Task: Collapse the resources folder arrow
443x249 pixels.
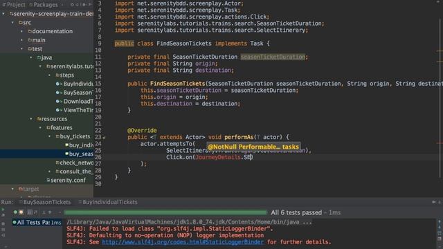Action: point(31,119)
